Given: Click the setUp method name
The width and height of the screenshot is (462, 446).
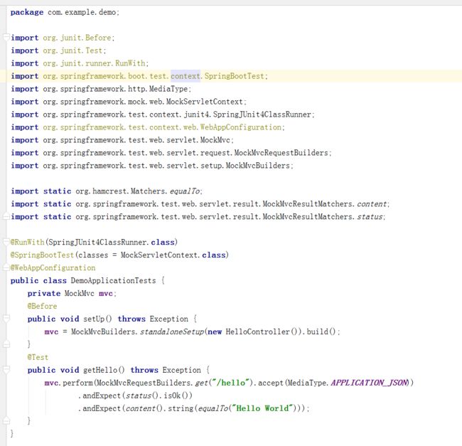Looking at the screenshot, I should (94, 319).
